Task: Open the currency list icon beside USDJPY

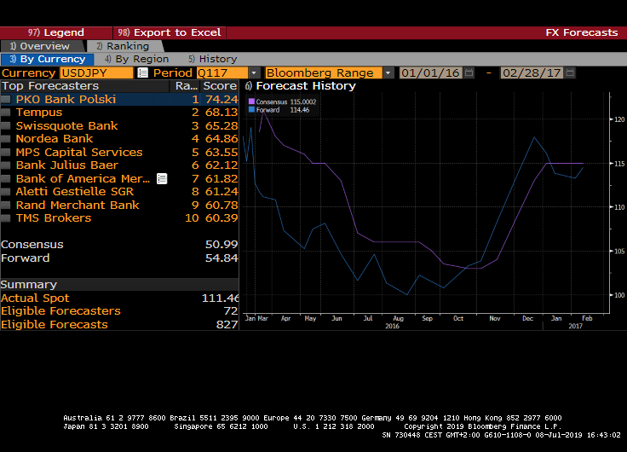Action: (x=142, y=73)
